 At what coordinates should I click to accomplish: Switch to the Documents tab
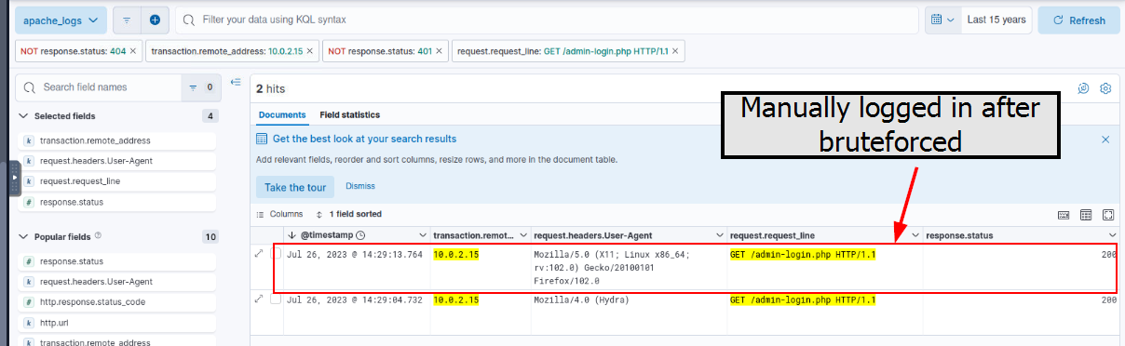(282, 115)
